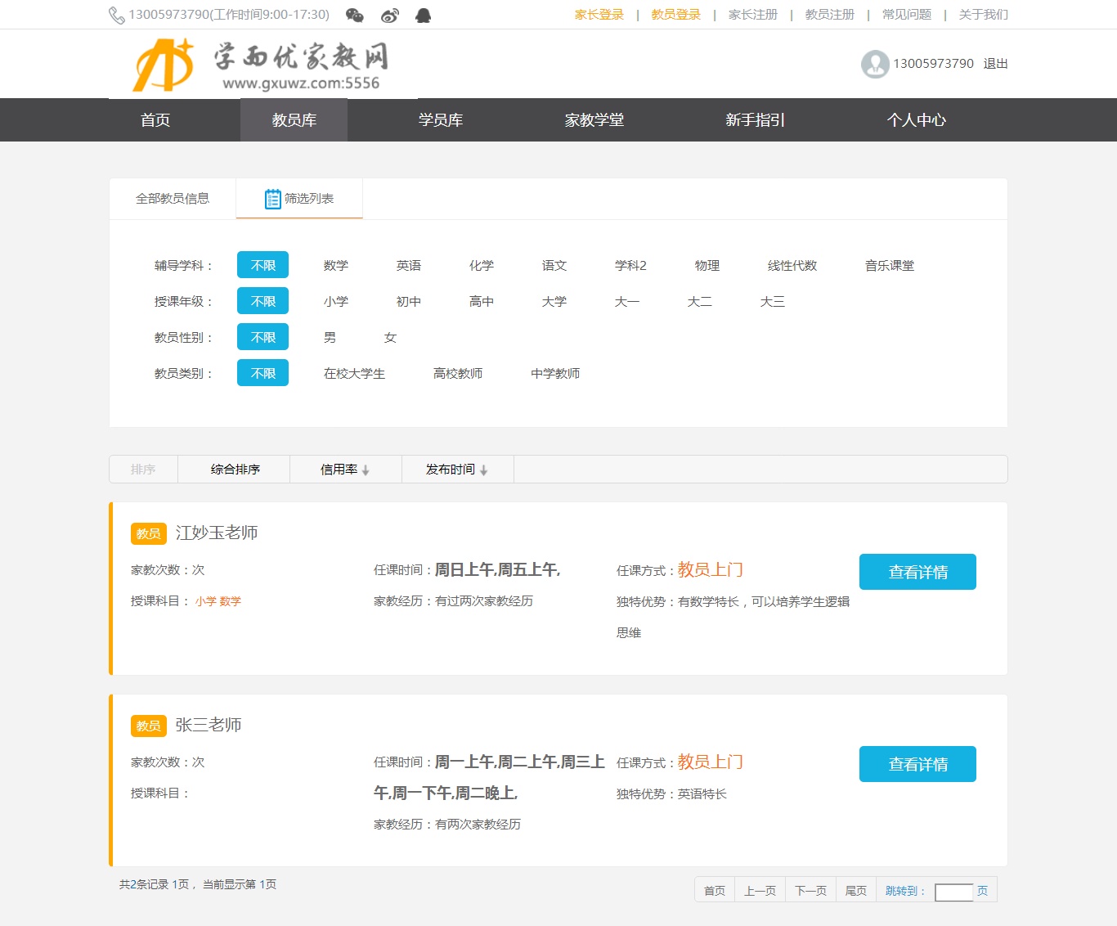Click the user avatar icon
1117x926 pixels.
875,64
